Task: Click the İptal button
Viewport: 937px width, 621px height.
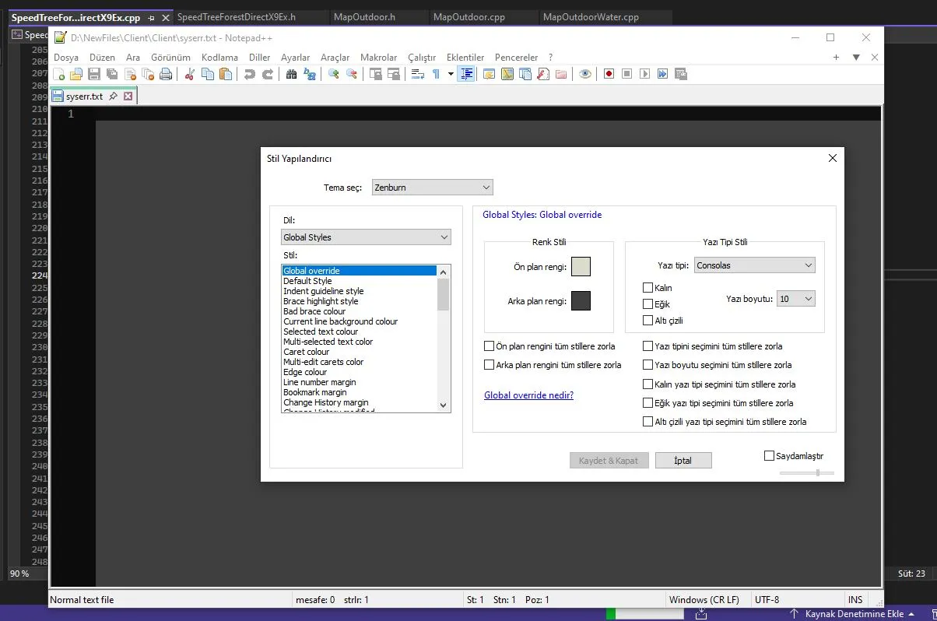Action: click(683, 460)
